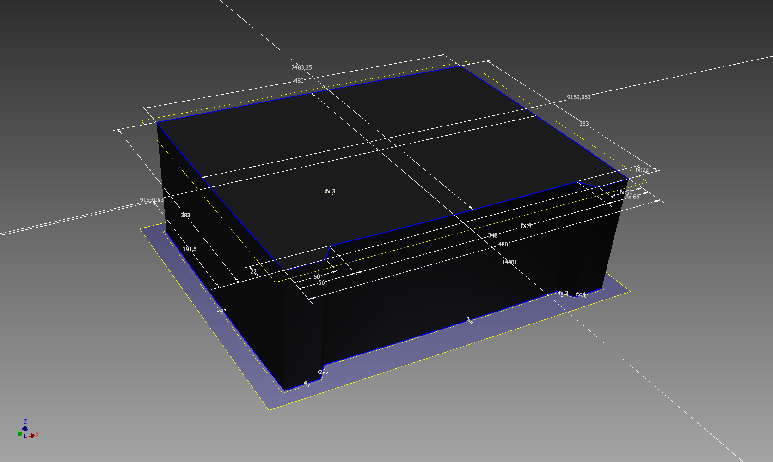Click the red X axis of gizmo

[x=33, y=435]
